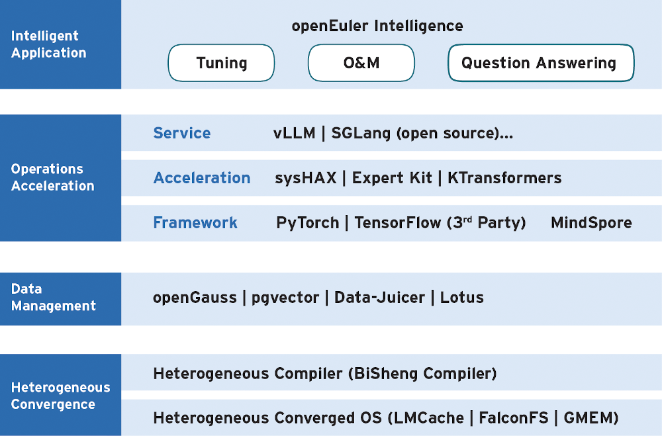Open the Data Management blue panel
The image size is (662, 436).
(x=60, y=299)
